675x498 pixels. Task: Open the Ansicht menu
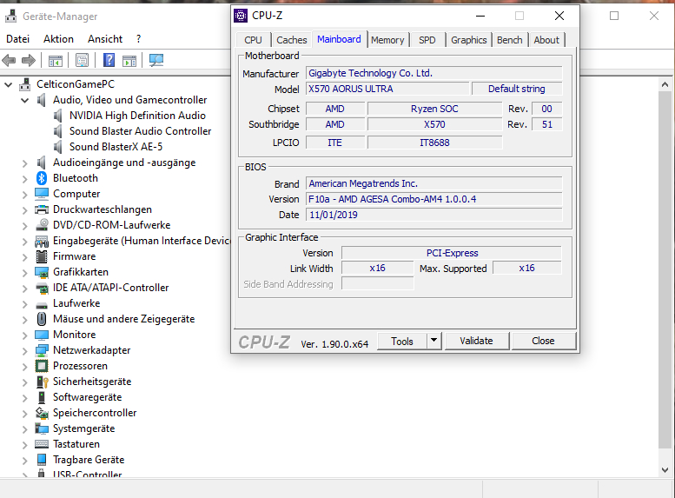coord(105,39)
